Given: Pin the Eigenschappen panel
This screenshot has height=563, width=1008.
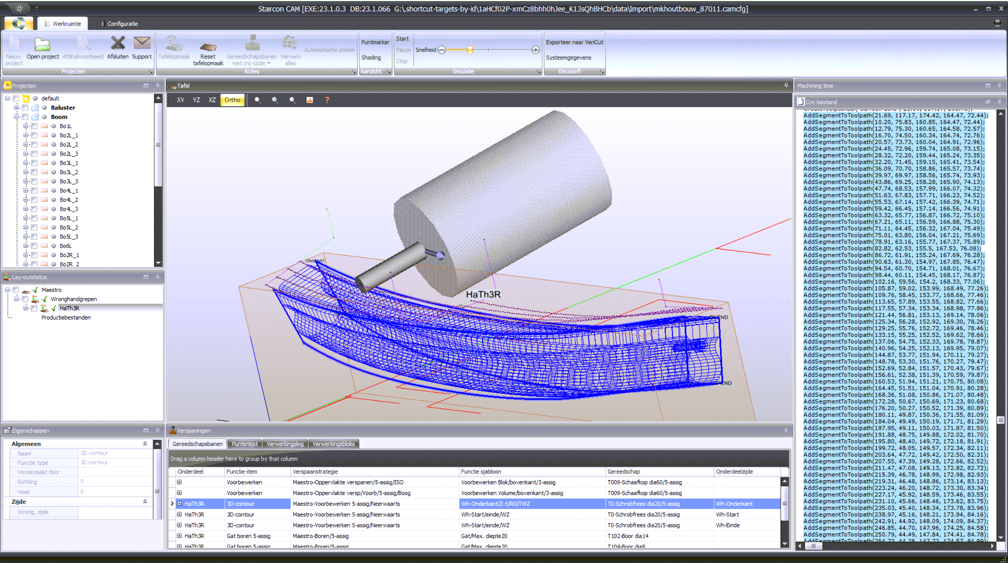Looking at the screenshot, I should pos(158,430).
